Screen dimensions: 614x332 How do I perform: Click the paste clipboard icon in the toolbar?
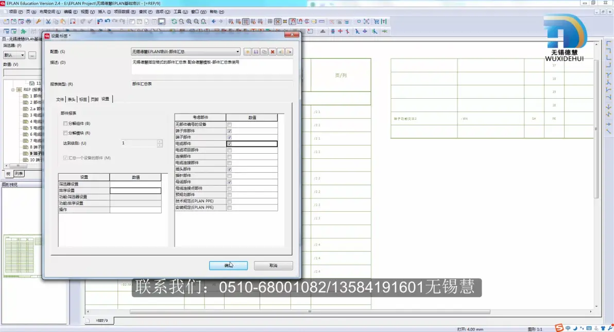point(63,22)
